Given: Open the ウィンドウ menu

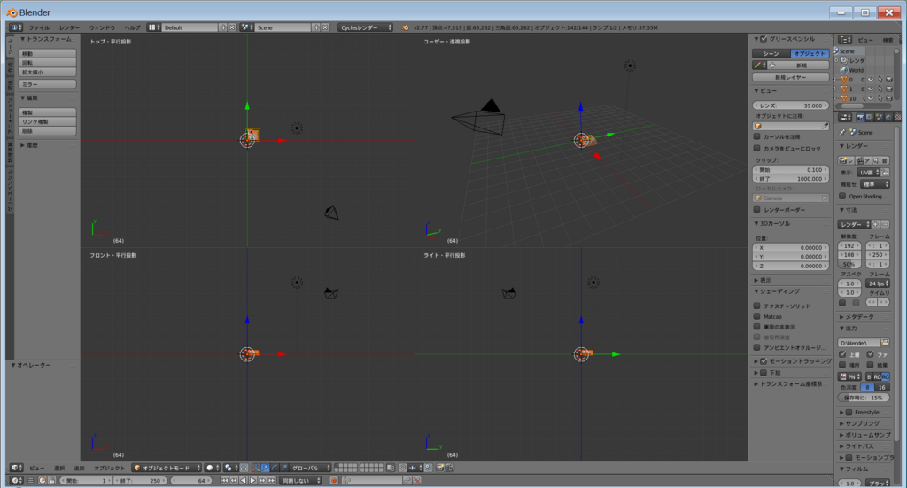Looking at the screenshot, I should point(102,27).
